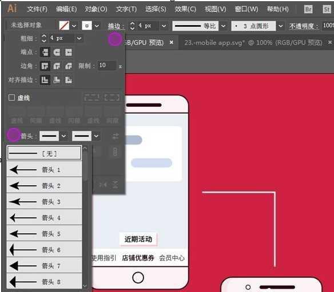Click 店铺优惠券 text in mockup
The height and width of the screenshot is (292, 334).
[138, 258]
